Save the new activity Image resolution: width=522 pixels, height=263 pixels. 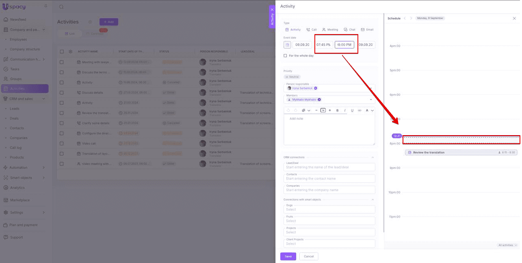click(288, 256)
